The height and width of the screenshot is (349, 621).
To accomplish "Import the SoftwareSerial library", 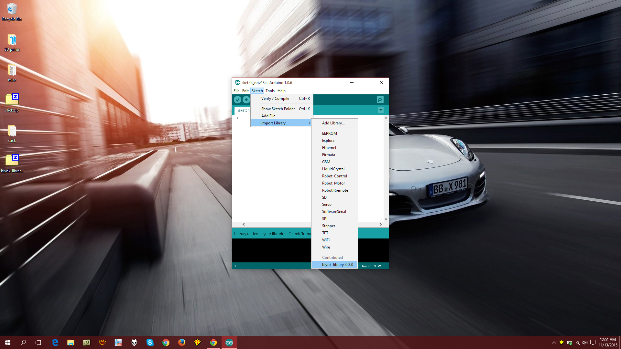I will (x=334, y=212).
